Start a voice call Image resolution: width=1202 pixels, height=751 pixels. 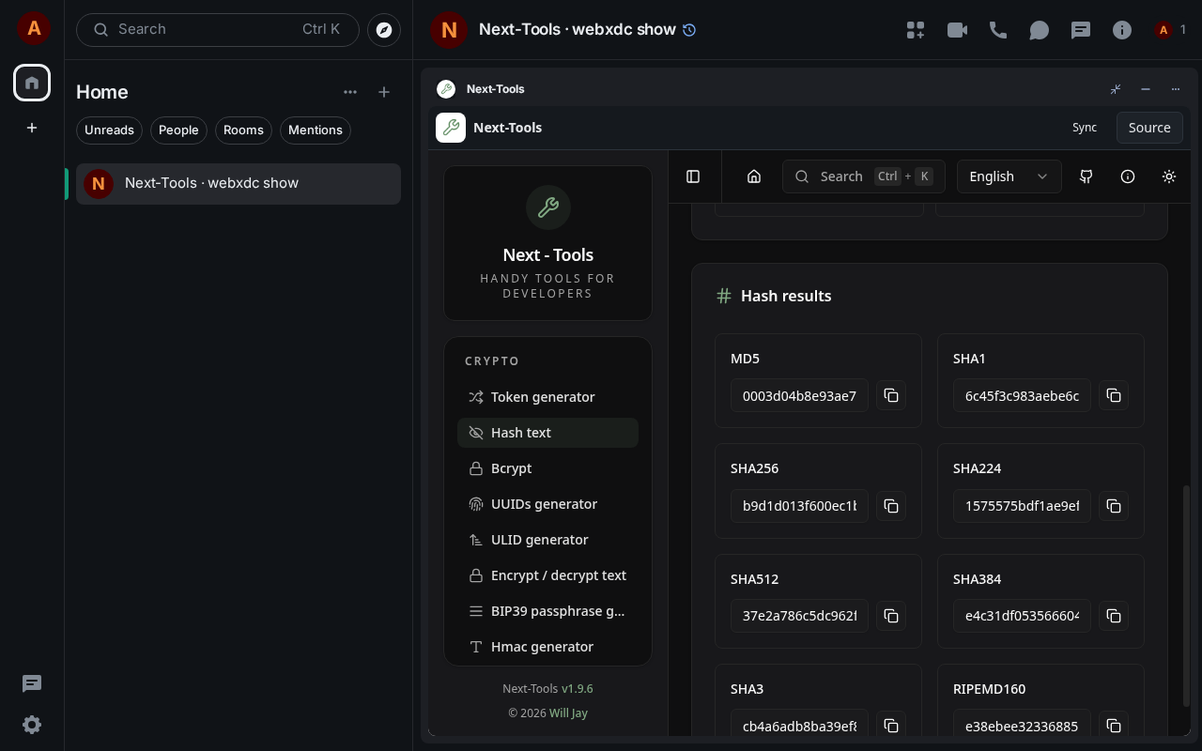coord(998,30)
